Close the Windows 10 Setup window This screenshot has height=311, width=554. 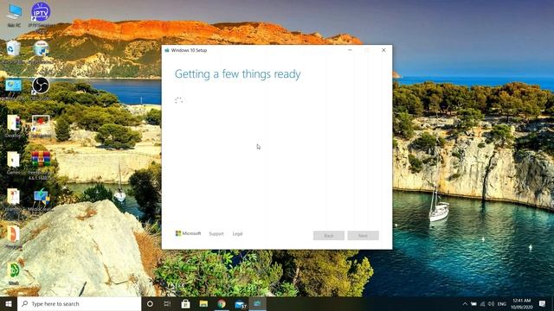click(383, 50)
